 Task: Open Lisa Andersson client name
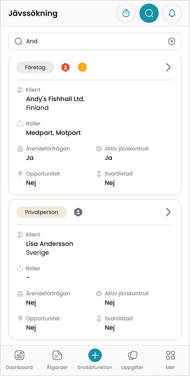point(50,244)
